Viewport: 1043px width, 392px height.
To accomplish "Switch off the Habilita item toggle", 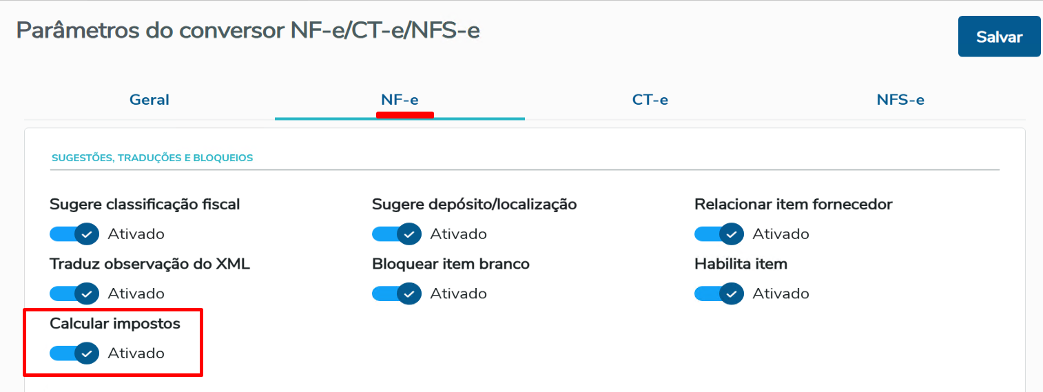I will (x=719, y=293).
